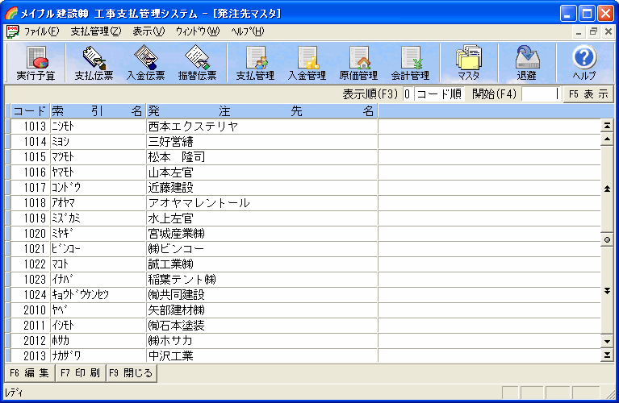Click the F6 編集 button
Viewport: 619px width, 403px height.
pyautogui.click(x=29, y=373)
